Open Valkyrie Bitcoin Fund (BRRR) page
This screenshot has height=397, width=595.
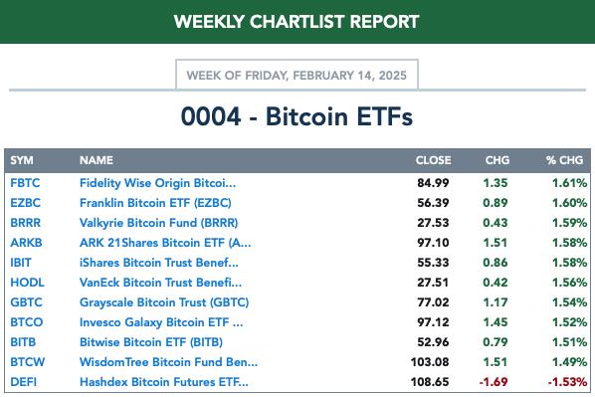pyautogui.click(x=158, y=223)
